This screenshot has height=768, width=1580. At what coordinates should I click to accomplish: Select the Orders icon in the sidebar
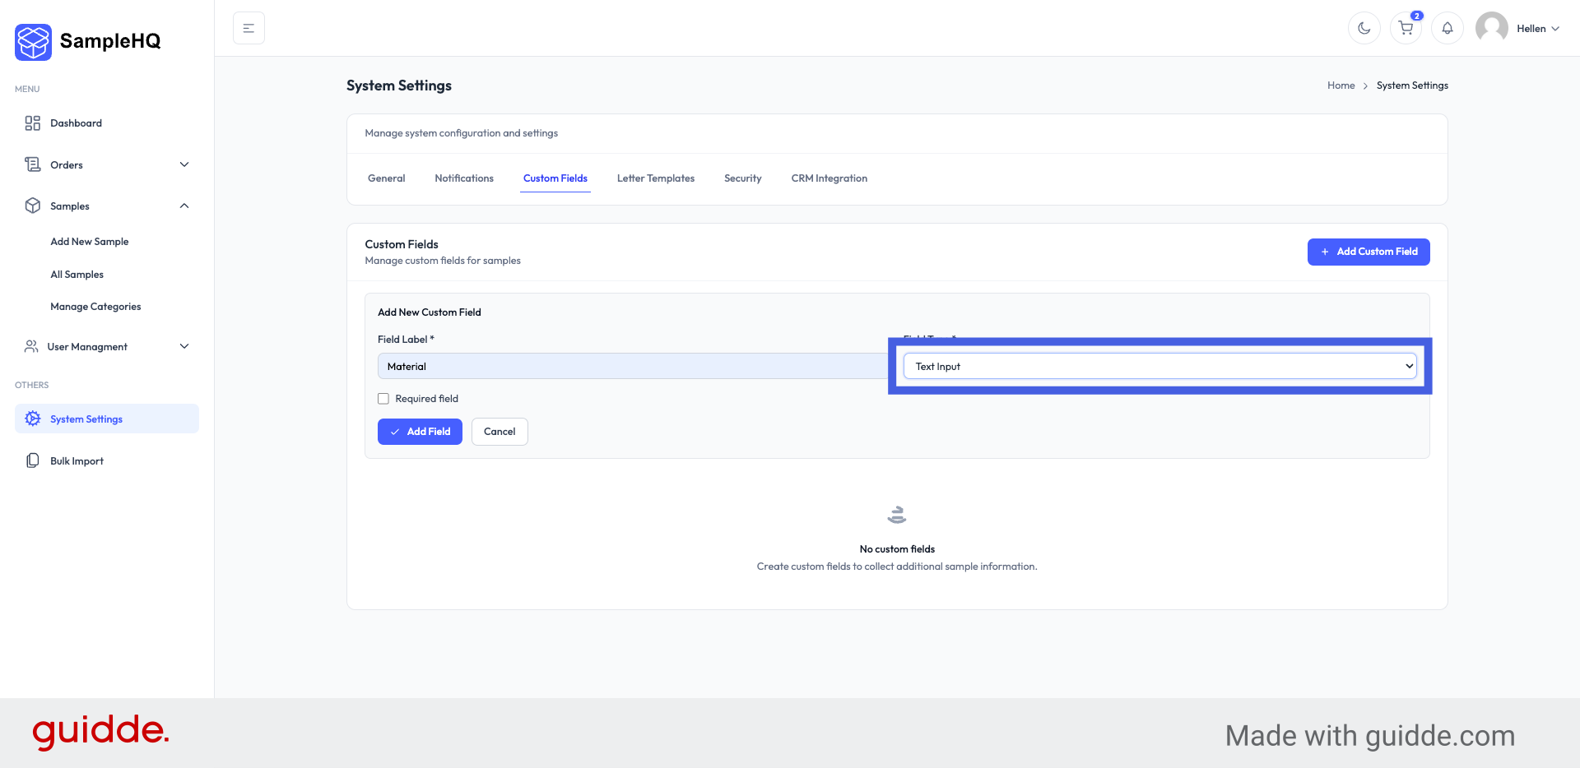(x=32, y=164)
